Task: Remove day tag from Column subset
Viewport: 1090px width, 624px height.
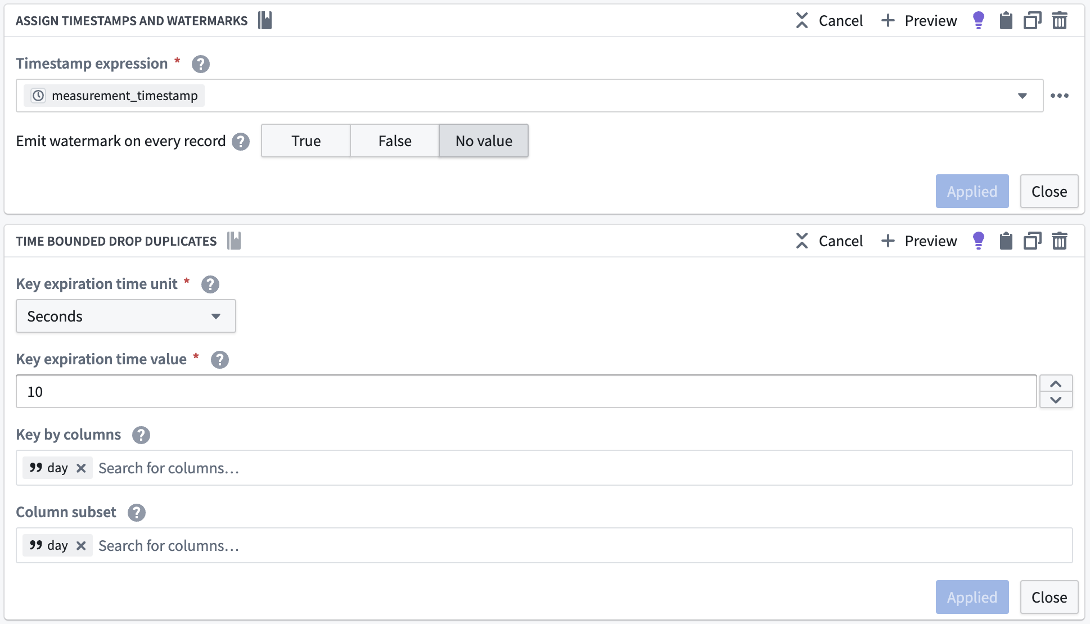Action: (81, 545)
